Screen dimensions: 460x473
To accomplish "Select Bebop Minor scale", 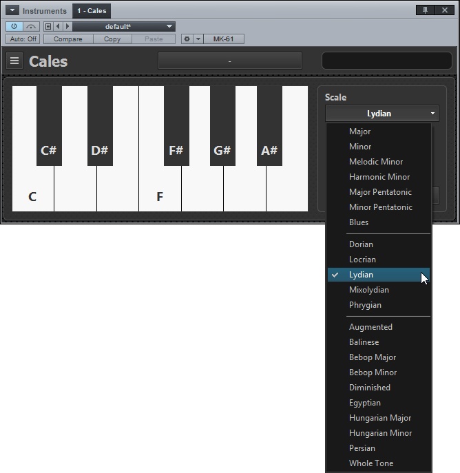I will (x=379, y=372).
